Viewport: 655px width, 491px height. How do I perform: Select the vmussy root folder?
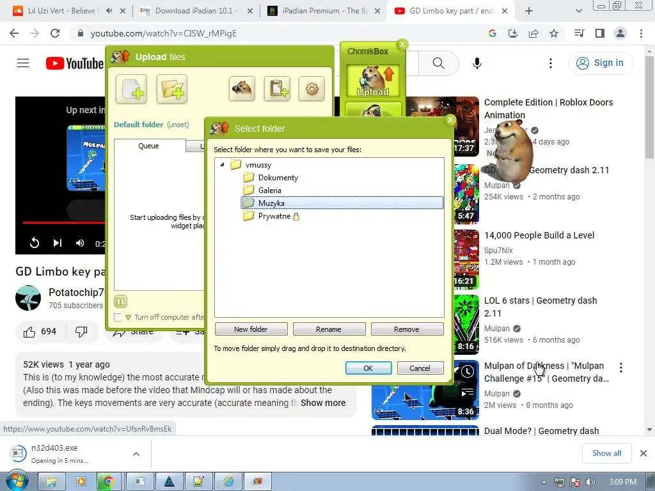[x=258, y=165]
